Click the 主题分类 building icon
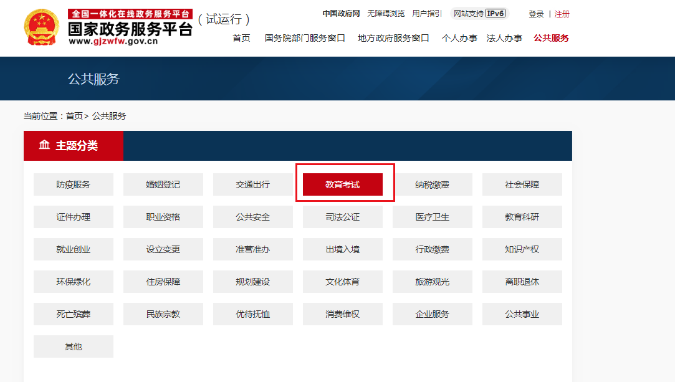Screen dimensions: 675x382 [44, 146]
